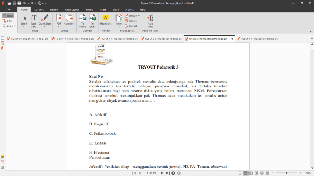The height and width of the screenshot is (176, 314).
Task: Switch to Tryout 10 Kompetensi Pedagogik document
Action: click(x=73, y=39)
